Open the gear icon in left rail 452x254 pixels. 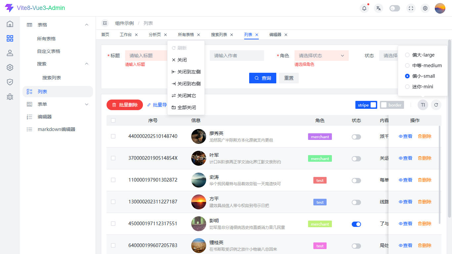coord(10,67)
